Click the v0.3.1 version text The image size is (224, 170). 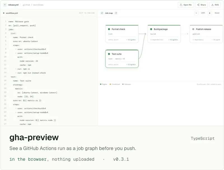(121, 159)
